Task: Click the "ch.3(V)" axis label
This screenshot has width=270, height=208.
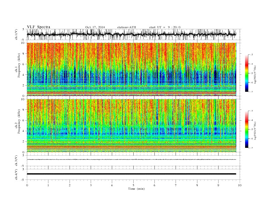Action: [x=16, y=161]
